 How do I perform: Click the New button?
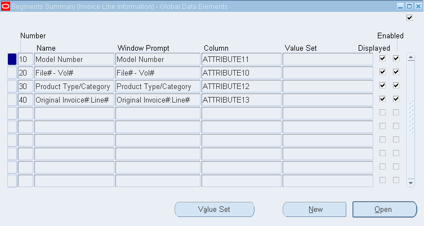[x=315, y=210]
